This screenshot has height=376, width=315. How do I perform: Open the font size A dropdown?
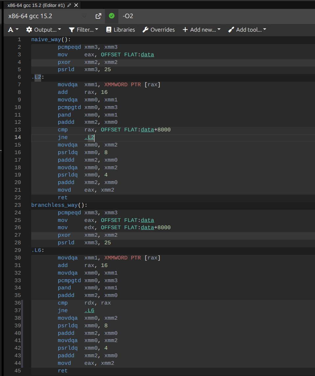(13, 30)
